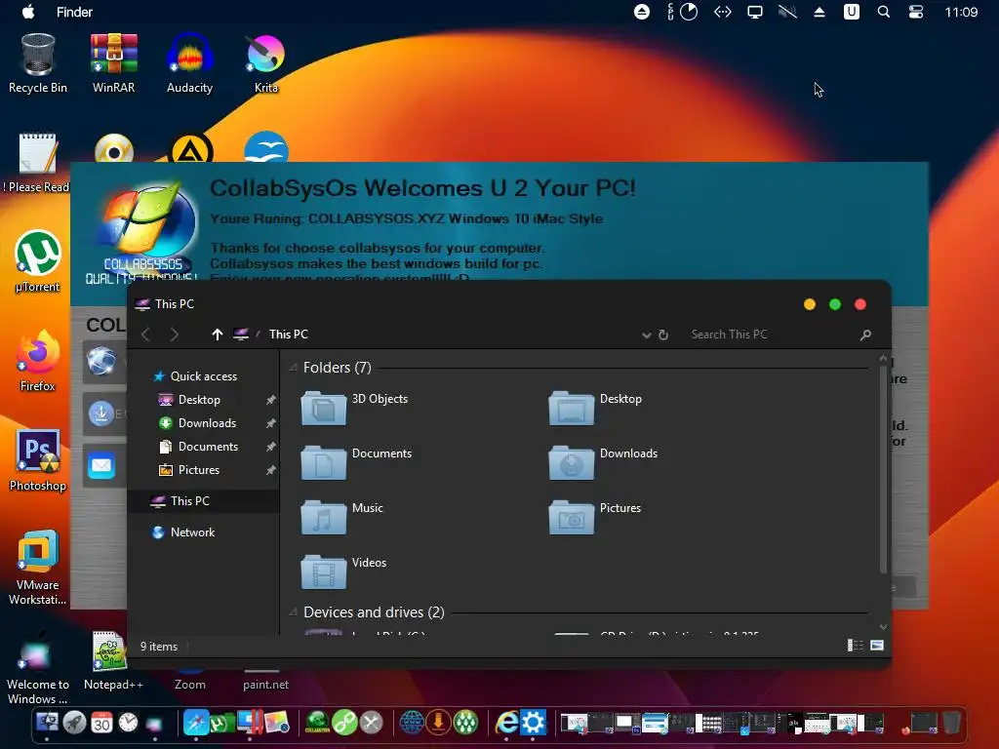Open the Downloads folder in Folders list
The image size is (999, 749).
tap(603, 462)
